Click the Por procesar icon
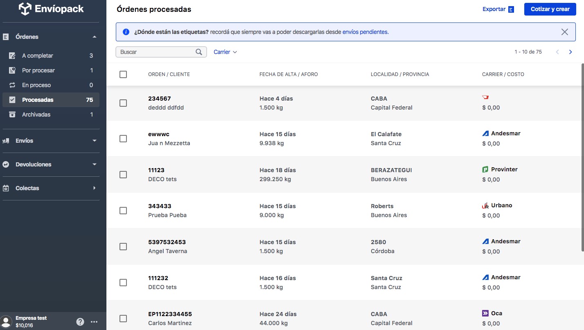The width and height of the screenshot is (584, 330). click(x=12, y=70)
